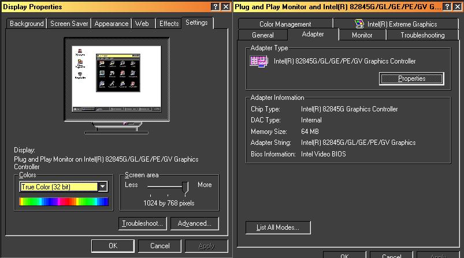The image size is (464, 258).
Task: Click the help question mark in Plug and Play Monitor window
Action: 448,6
